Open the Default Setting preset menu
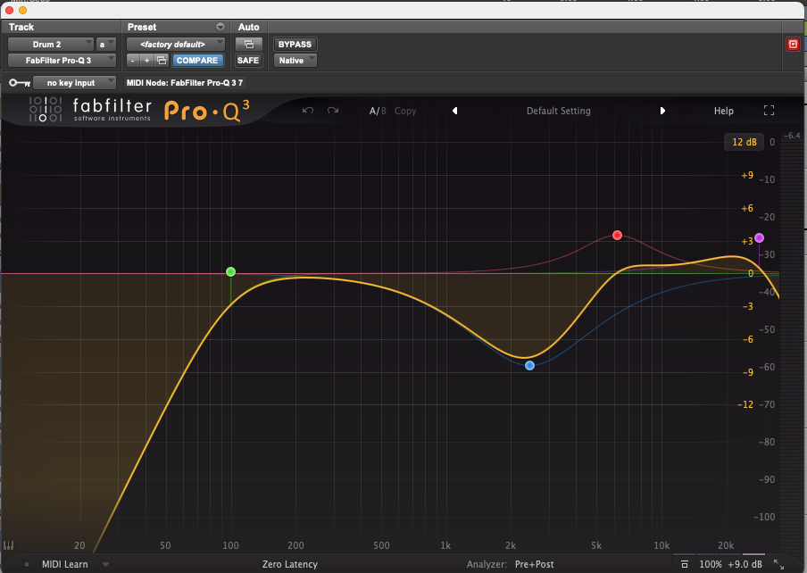The width and height of the screenshot is (807, 573). pos(559,111)
